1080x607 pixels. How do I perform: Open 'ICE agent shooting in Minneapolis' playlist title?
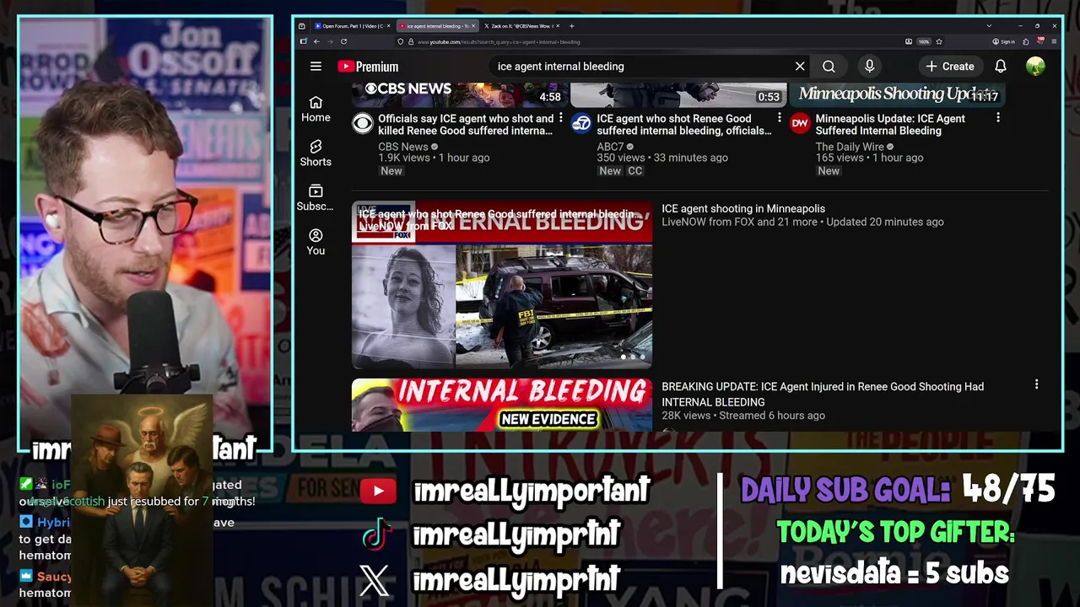tap(743, 209)
